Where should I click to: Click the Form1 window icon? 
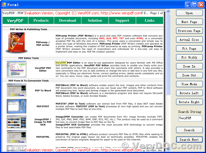tap(4, 5)
